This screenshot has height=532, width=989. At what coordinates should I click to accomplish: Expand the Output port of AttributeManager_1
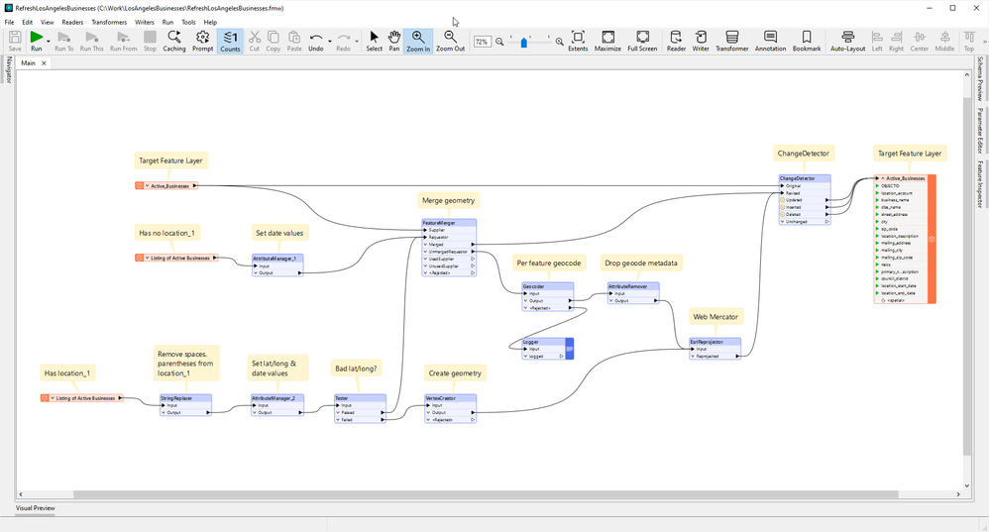255,272
